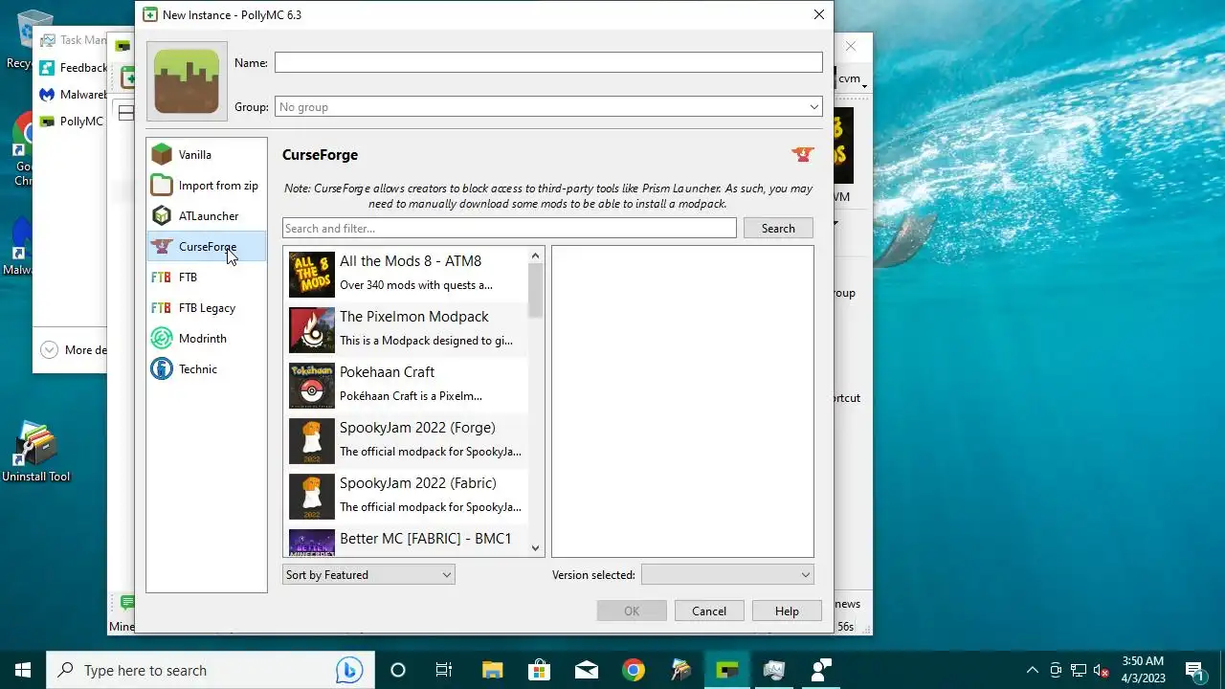Click the volume icon in system tray
The width and height of the screenshot is (1225, 689).
1102,670
